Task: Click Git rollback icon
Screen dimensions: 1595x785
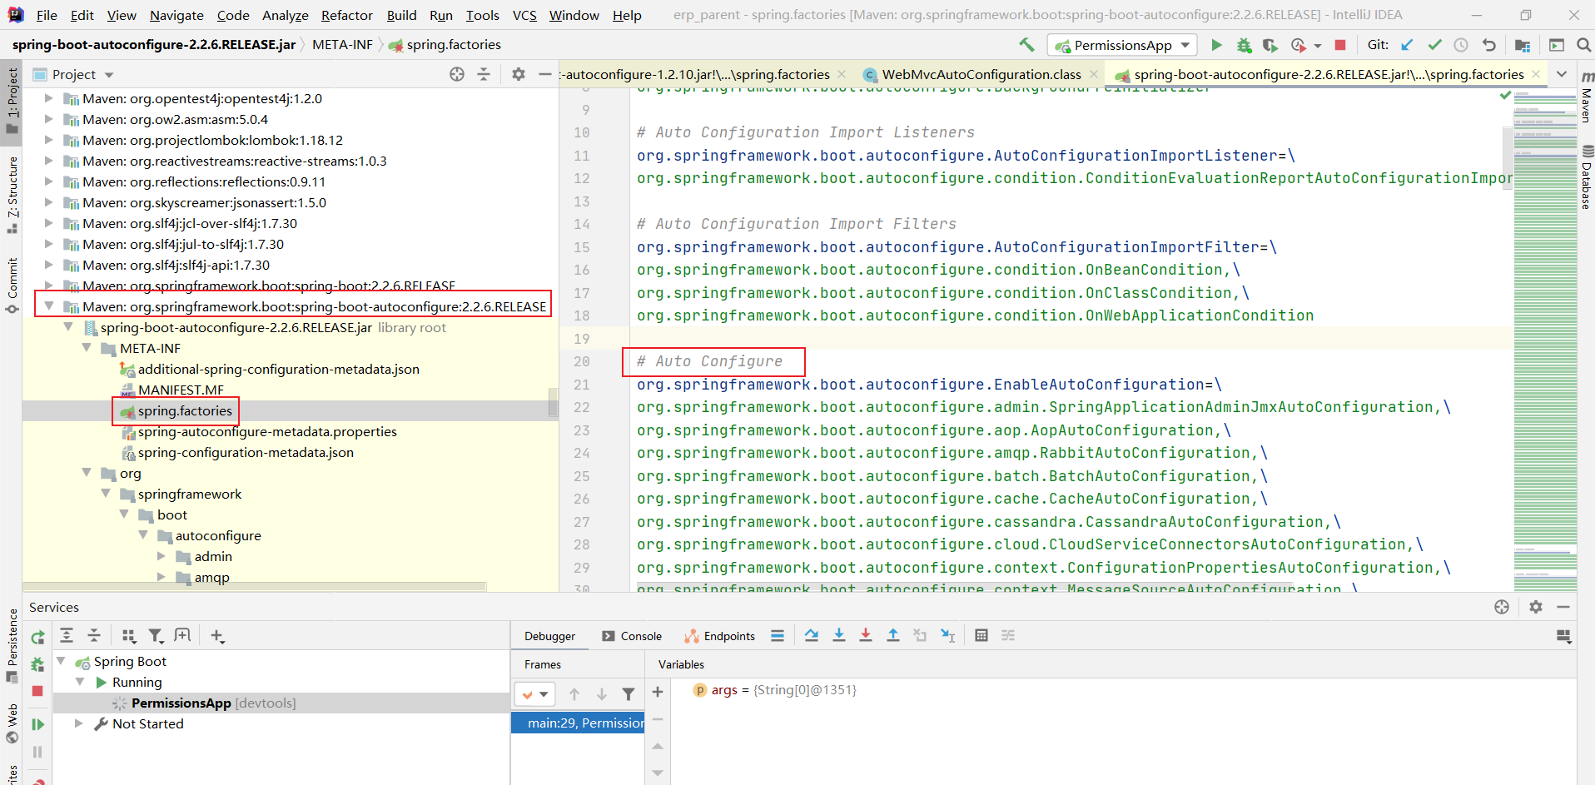Action: pyautogui.click(x=1489, y=45)
